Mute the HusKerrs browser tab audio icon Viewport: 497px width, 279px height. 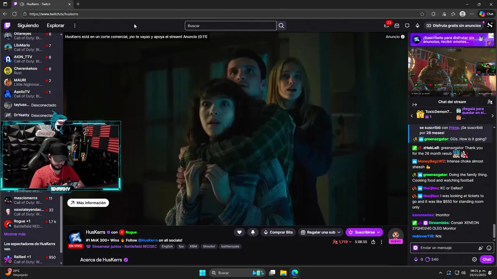coord(22,4)
